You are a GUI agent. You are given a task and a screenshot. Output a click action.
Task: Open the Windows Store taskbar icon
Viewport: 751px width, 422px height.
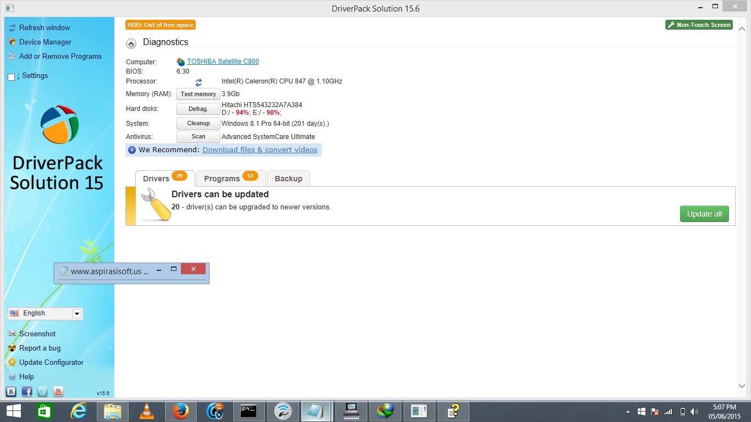[45, 411]
